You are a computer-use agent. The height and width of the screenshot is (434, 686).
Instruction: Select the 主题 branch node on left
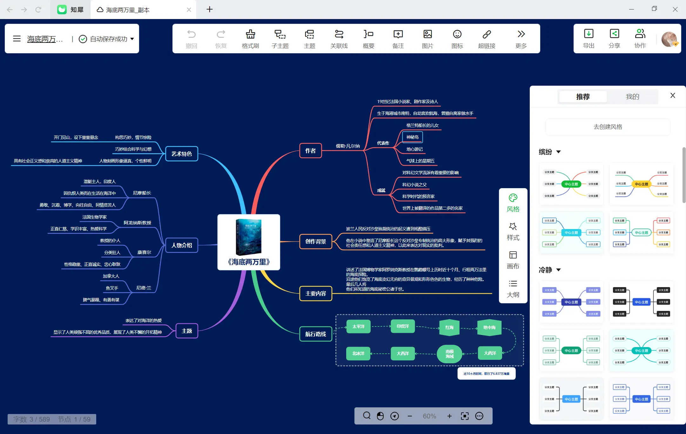186,331
